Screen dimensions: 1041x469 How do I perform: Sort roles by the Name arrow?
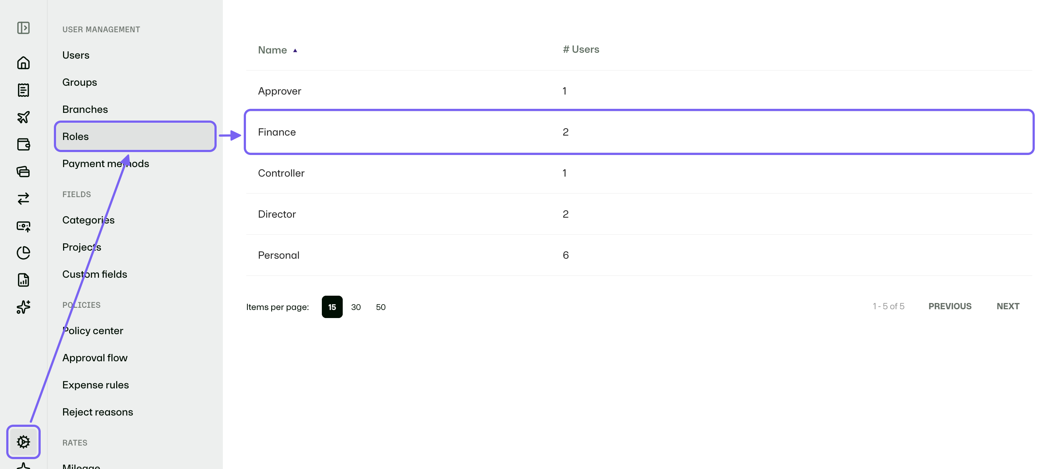coord(295,51)
